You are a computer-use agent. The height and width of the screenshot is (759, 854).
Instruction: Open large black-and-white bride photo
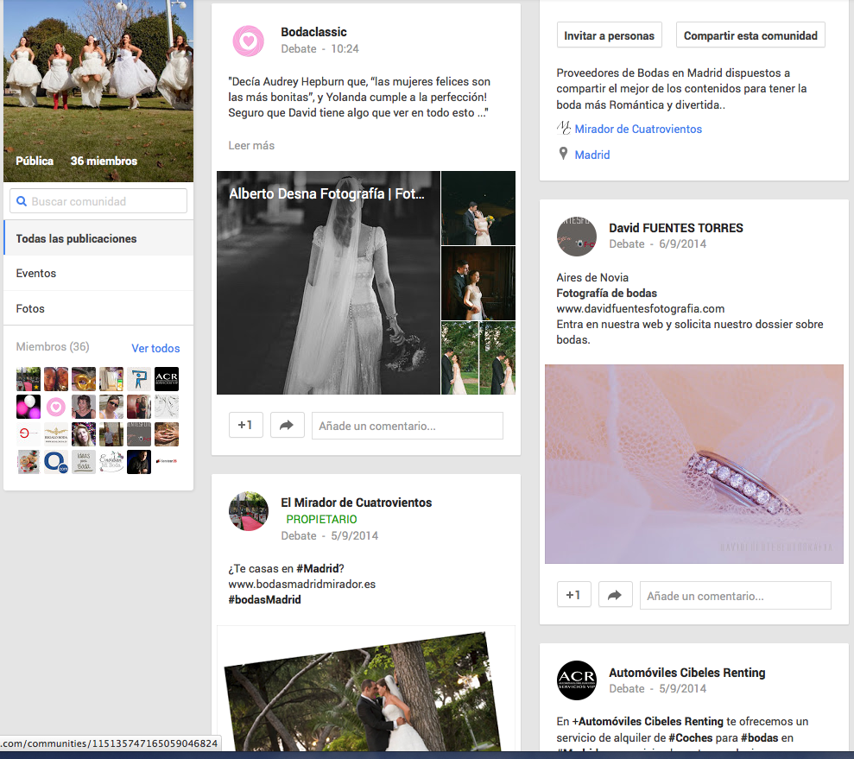pyautogui.click(x=328, y=282)
